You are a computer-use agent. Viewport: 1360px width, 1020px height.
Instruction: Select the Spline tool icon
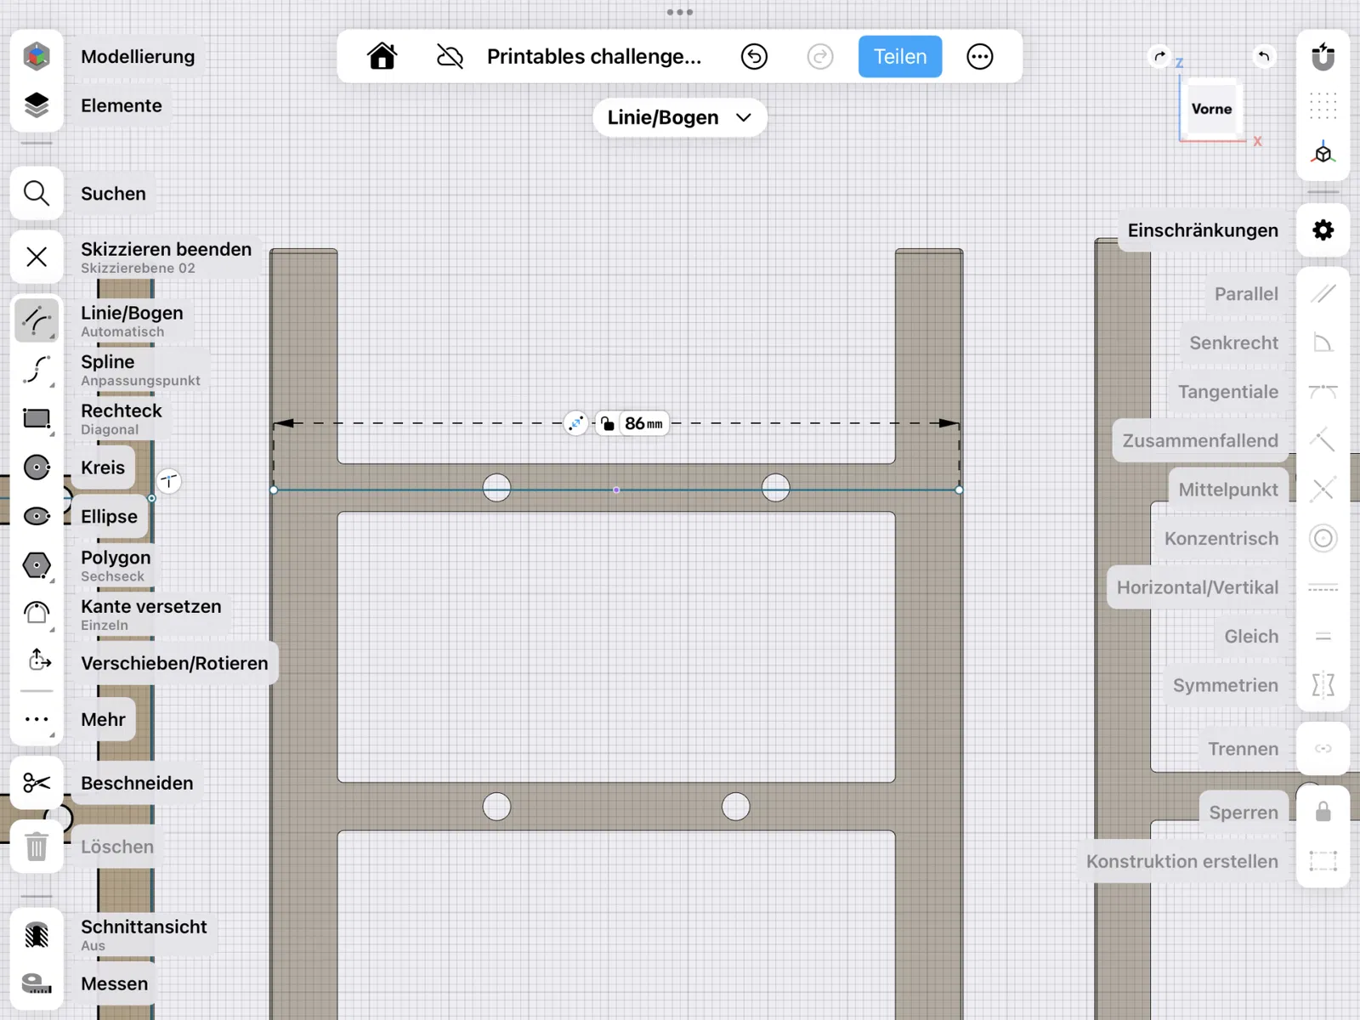tap(37, 370)
